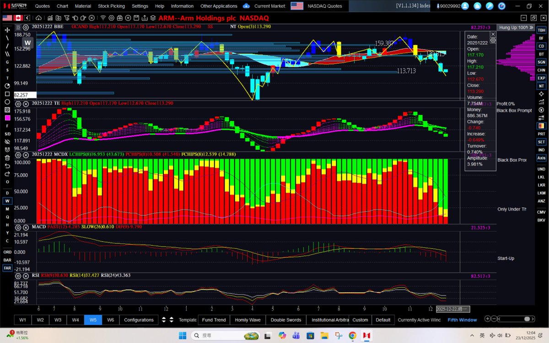
Task: Click the Axis icon in the right sidebar
Action: pyautogui.click(x=541, y=158)
